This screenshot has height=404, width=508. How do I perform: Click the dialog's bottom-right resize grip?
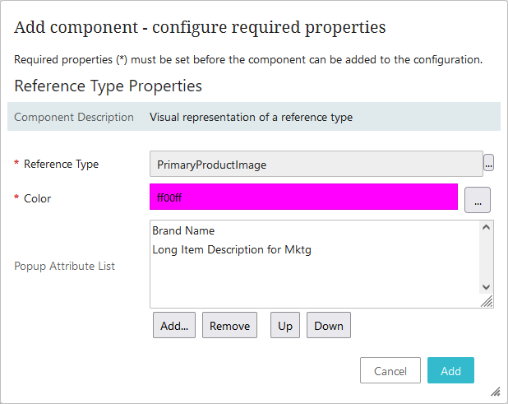(496, 392)
